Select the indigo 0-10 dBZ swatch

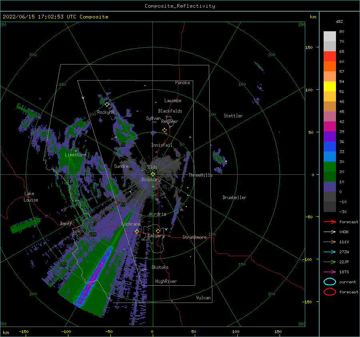click(x=330, y=187)
